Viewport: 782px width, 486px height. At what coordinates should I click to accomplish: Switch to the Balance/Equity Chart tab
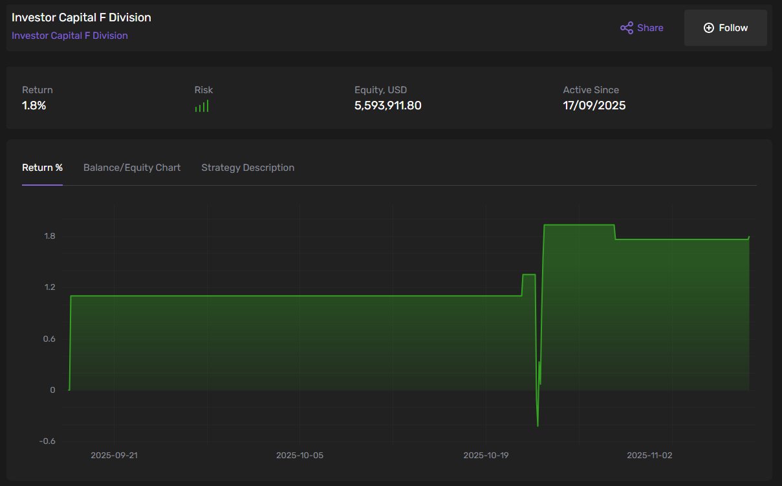(132, 168)
